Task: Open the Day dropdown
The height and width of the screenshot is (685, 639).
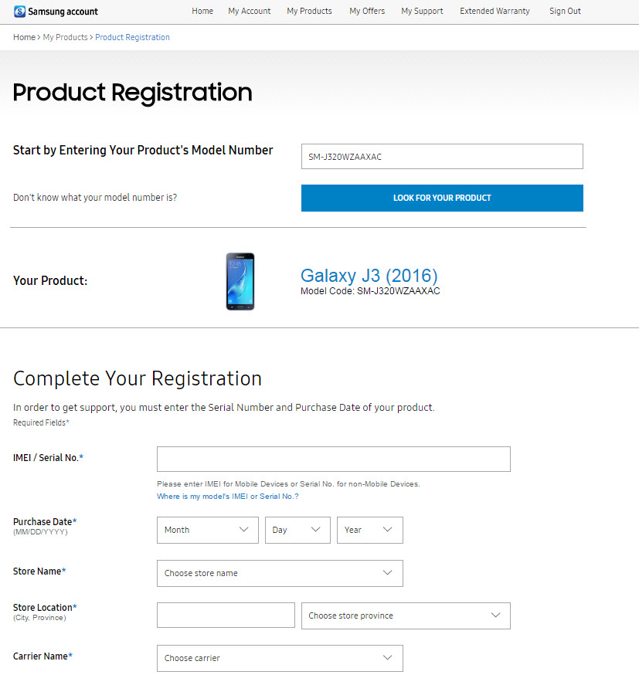Action: coord(297,530)
